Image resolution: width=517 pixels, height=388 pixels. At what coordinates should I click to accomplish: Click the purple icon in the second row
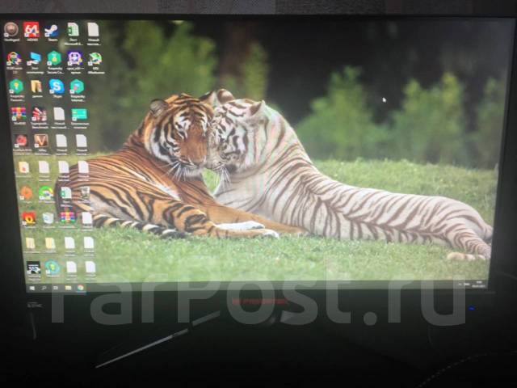point(74,58)
